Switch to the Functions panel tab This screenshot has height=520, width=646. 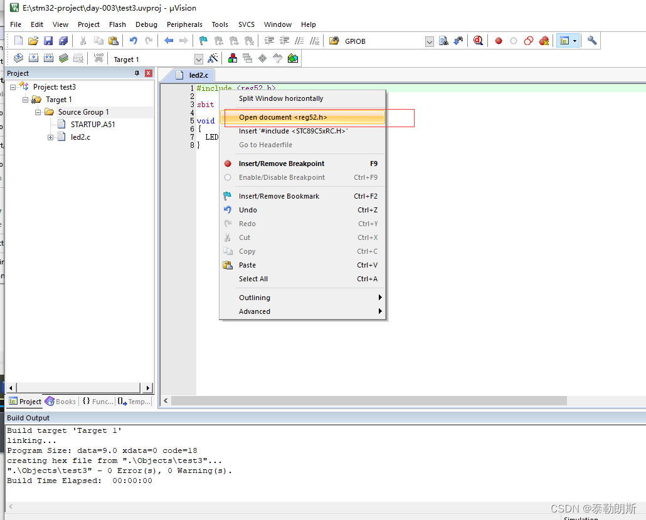(98, 402)
